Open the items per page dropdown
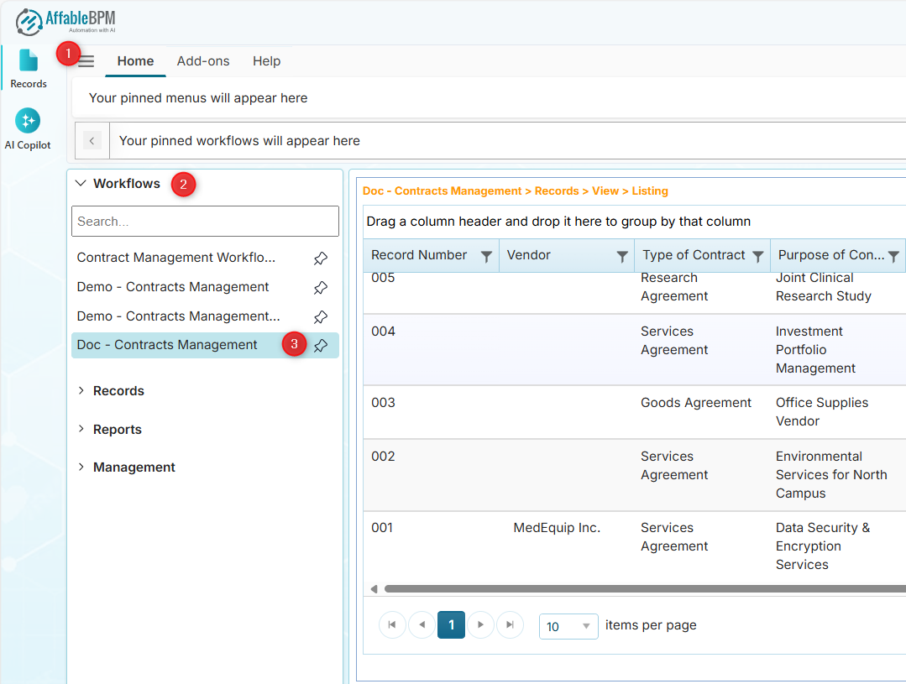906x684 pixels. pos(568,625)
